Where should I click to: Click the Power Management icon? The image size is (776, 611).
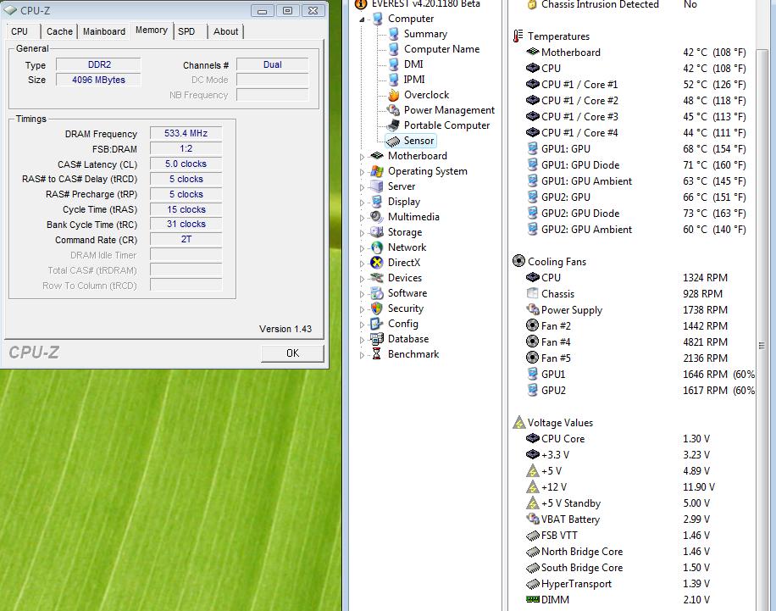[394, 110]
